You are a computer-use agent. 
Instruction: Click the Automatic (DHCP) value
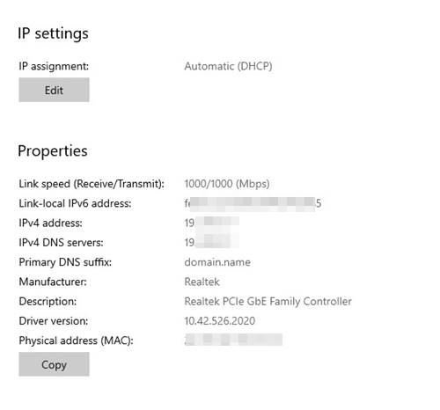pos(228,66)
